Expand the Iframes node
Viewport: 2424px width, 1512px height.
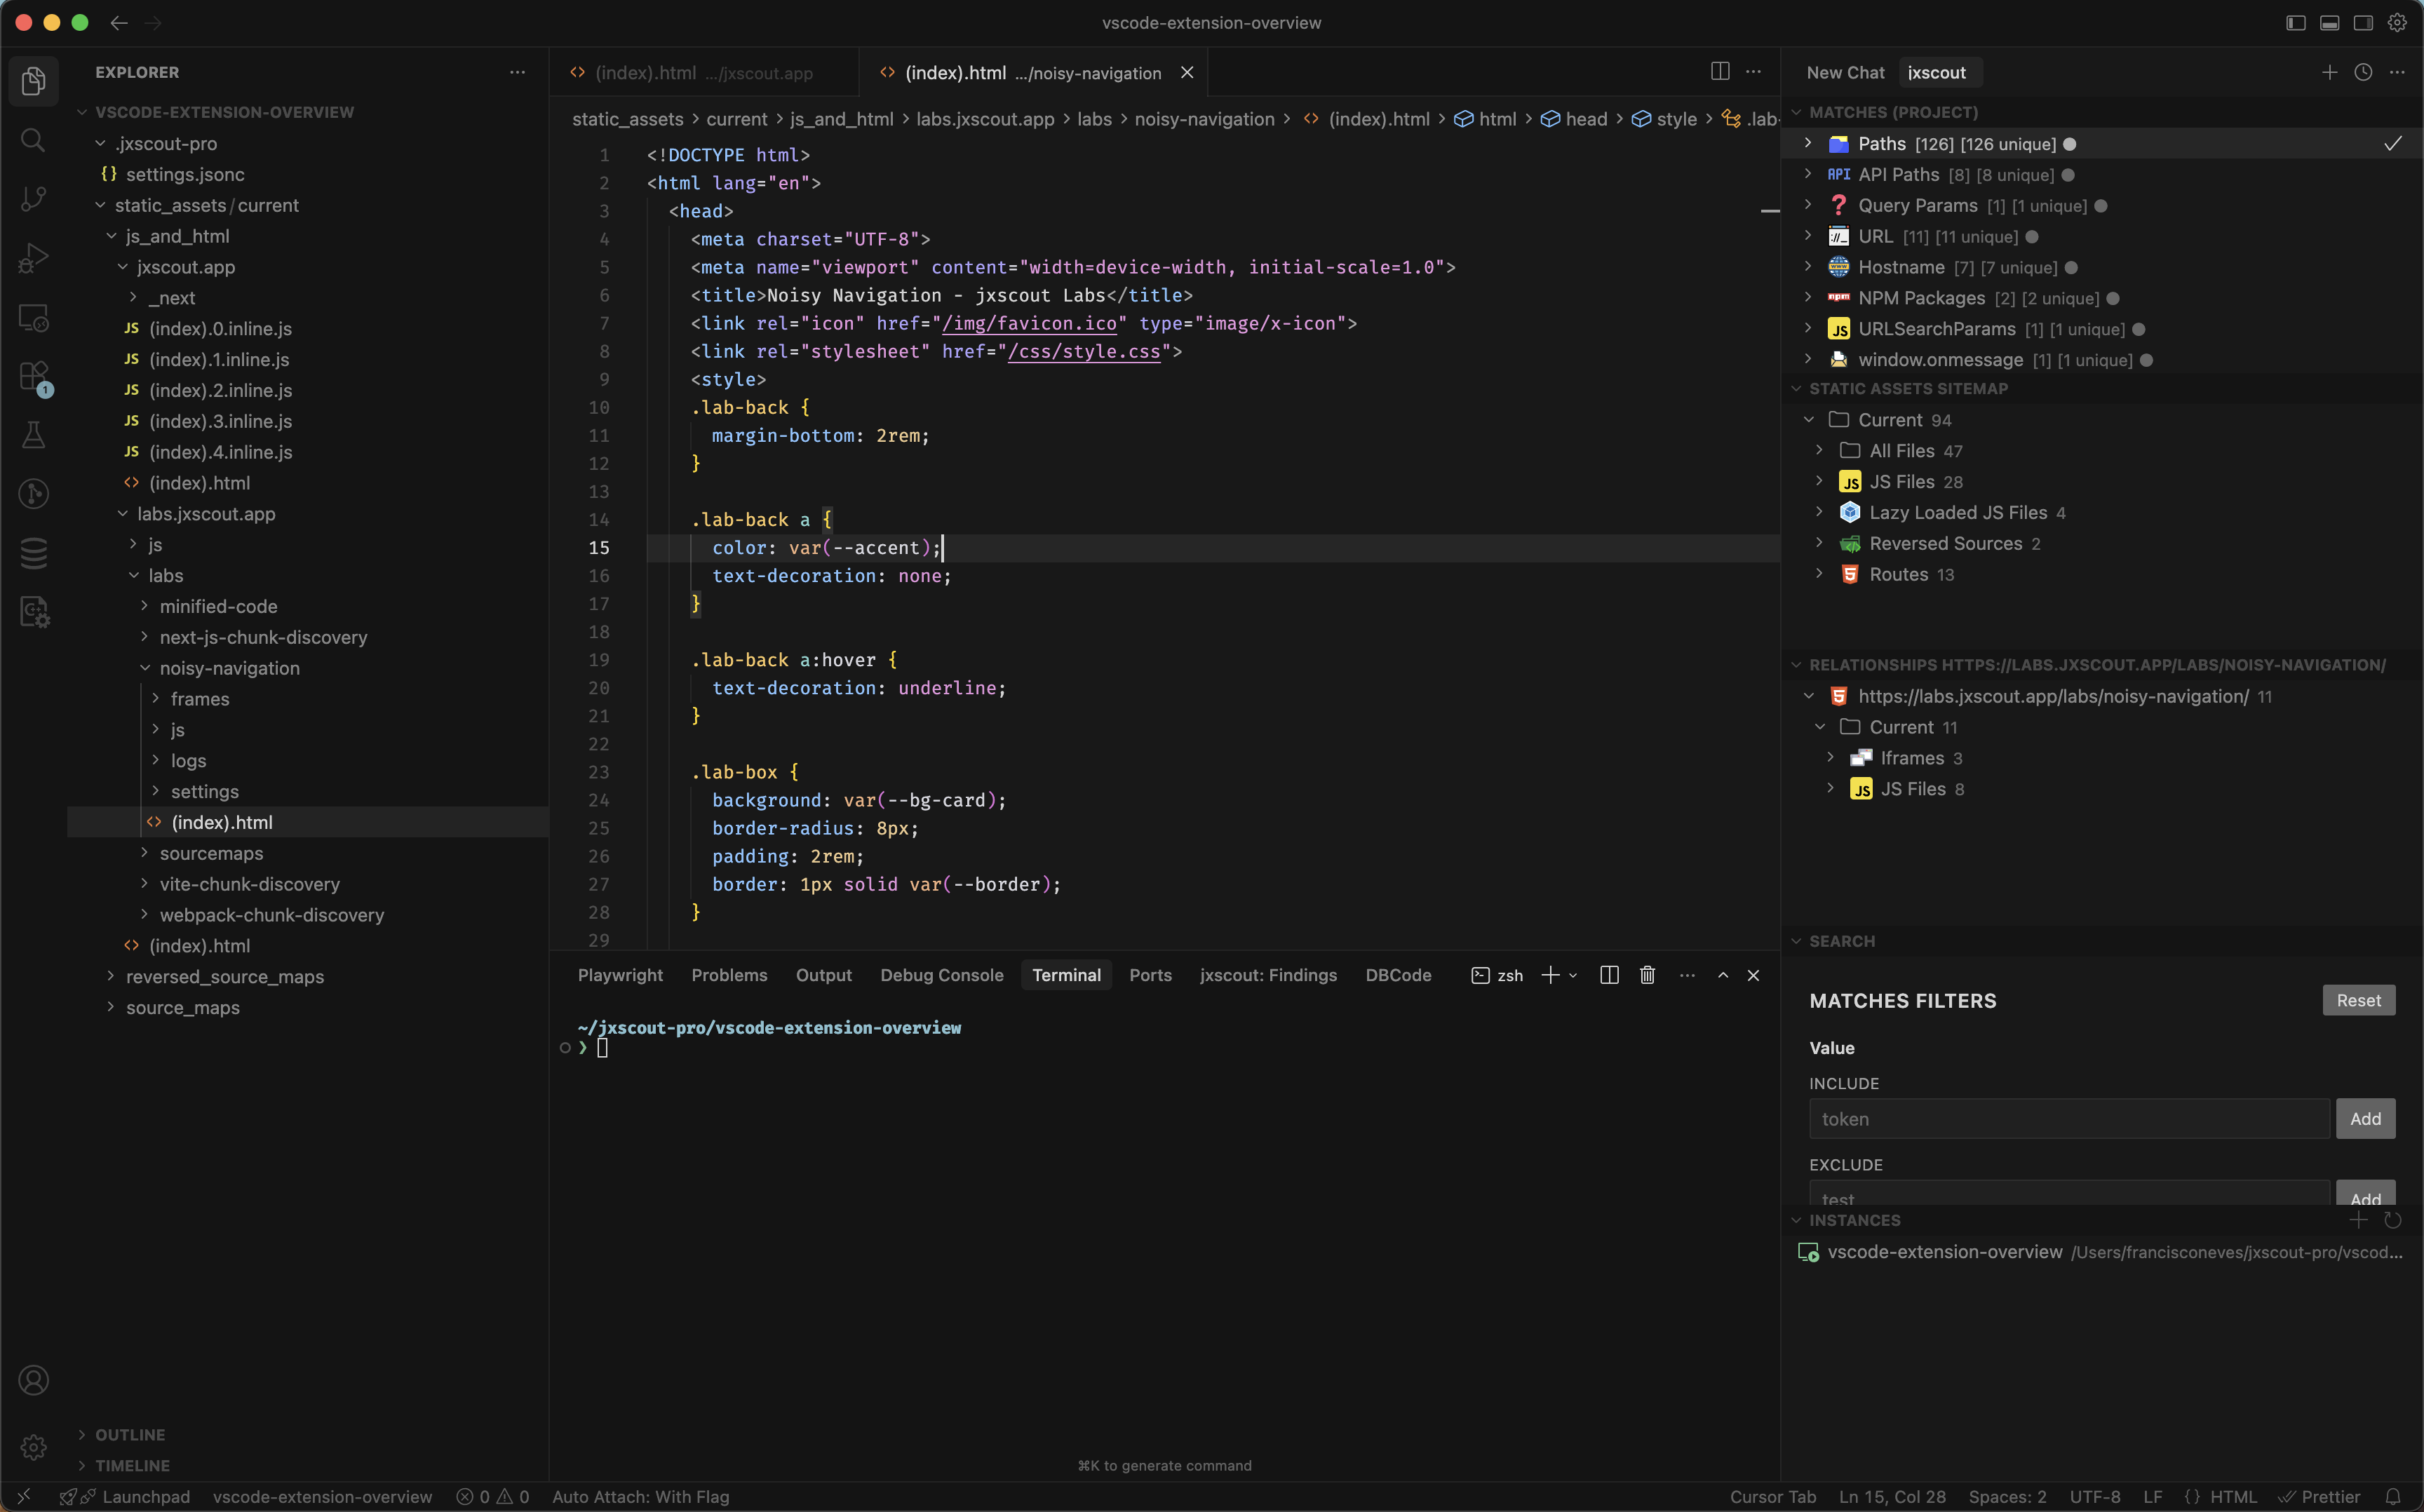pyautogui.click(x=1830, y=758)
